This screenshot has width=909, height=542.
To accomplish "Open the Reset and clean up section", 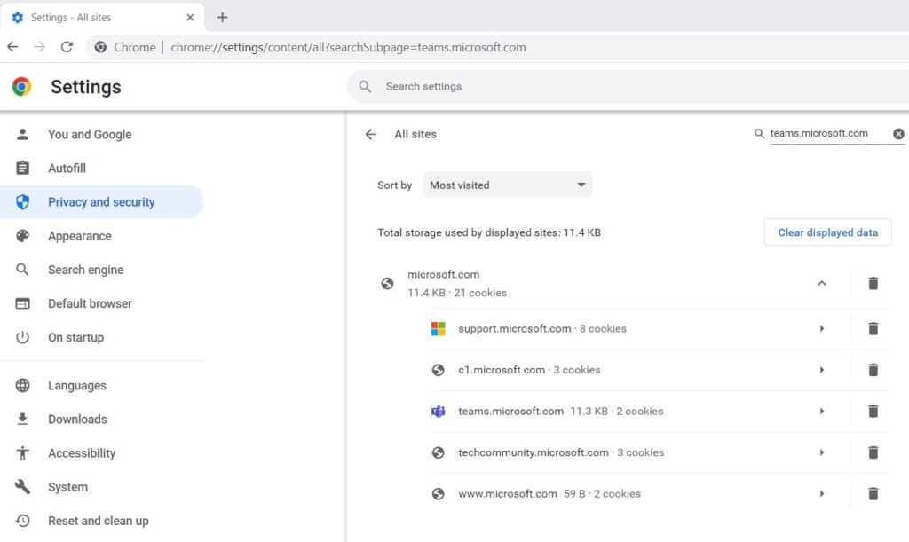I will (98, 521).
